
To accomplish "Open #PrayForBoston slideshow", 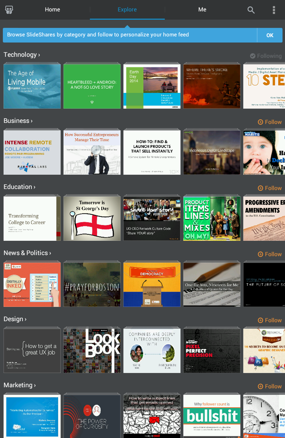I will (x=92, y=284).
